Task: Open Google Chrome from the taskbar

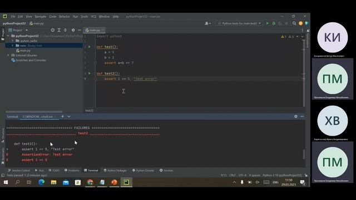Action: 90,182
